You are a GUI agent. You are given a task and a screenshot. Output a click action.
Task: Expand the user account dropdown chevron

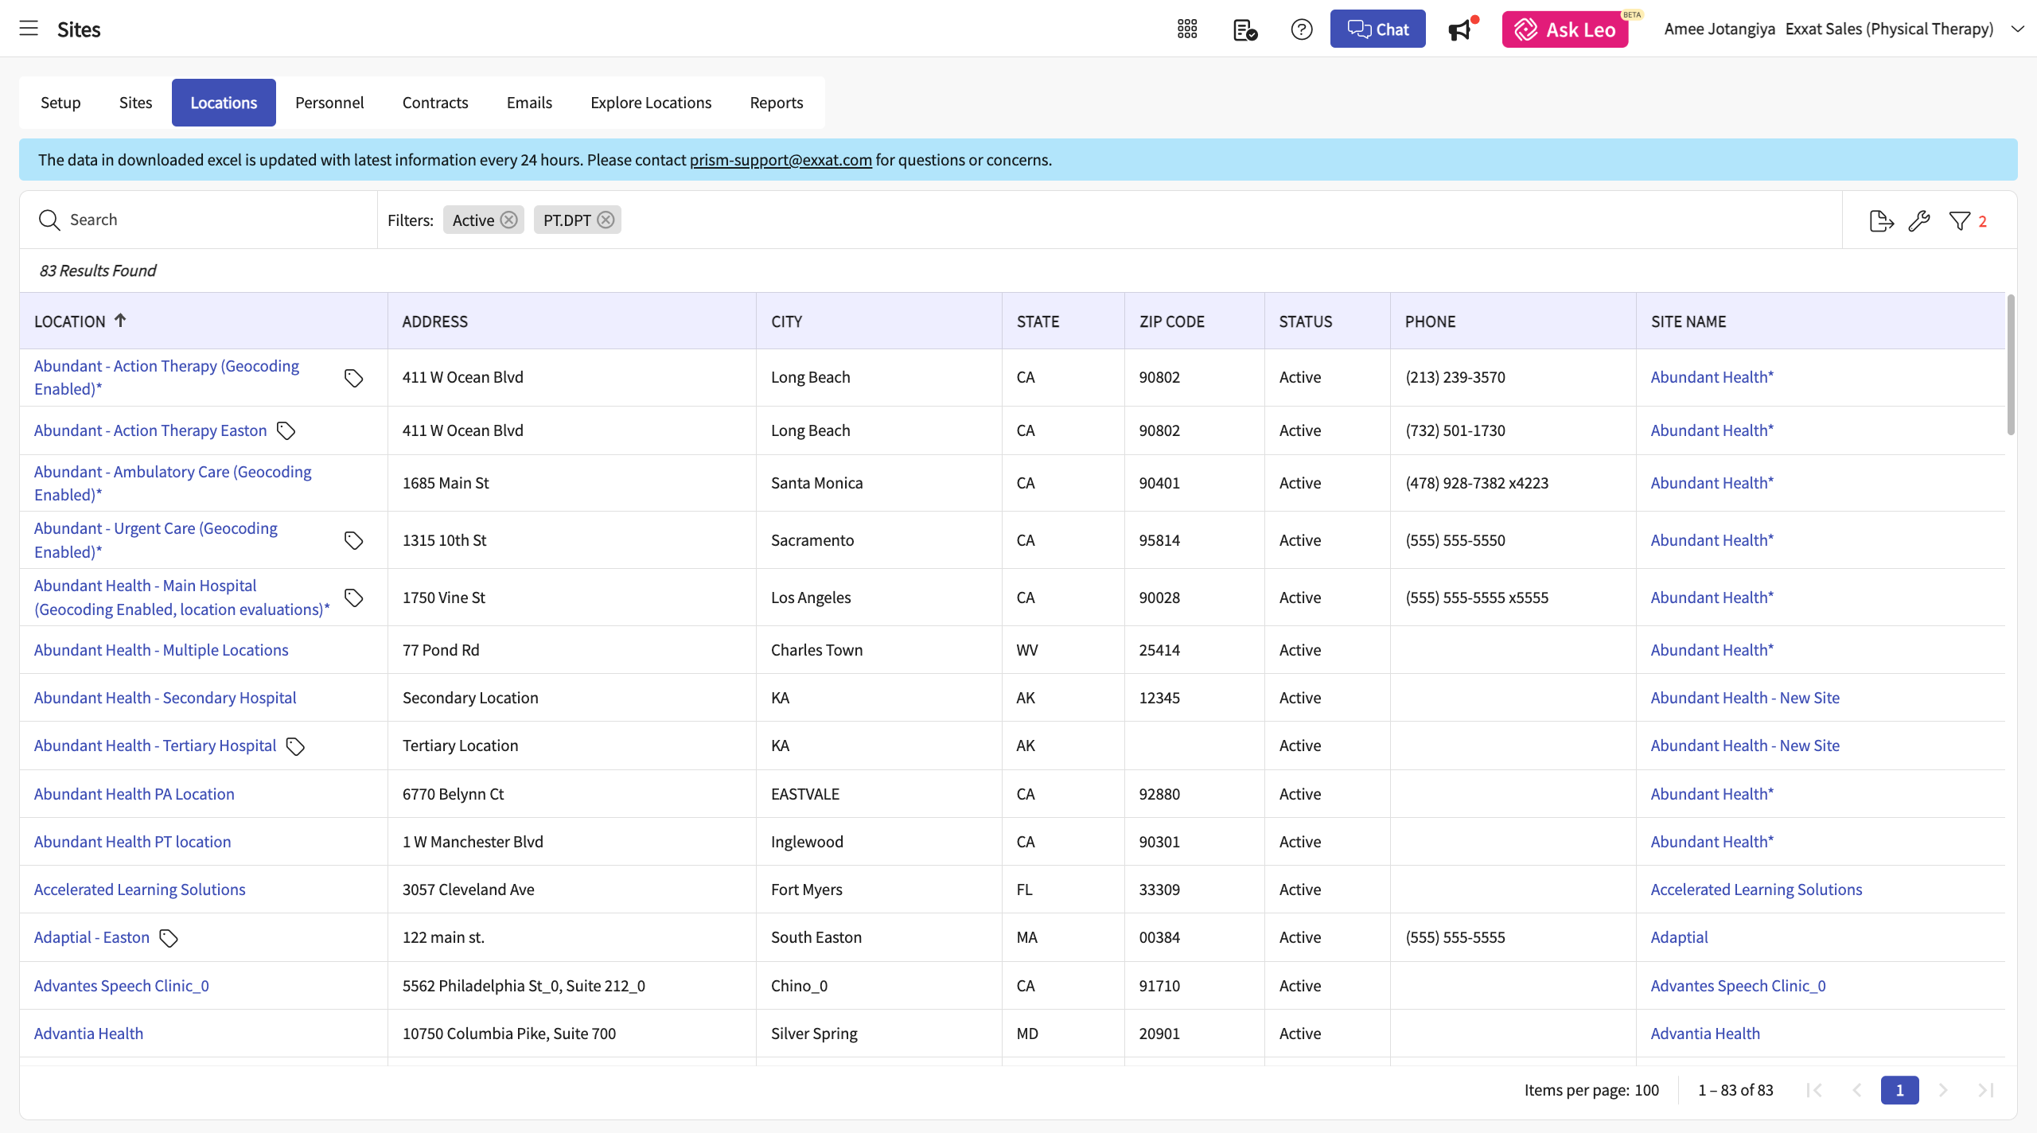pos(2018,29)
